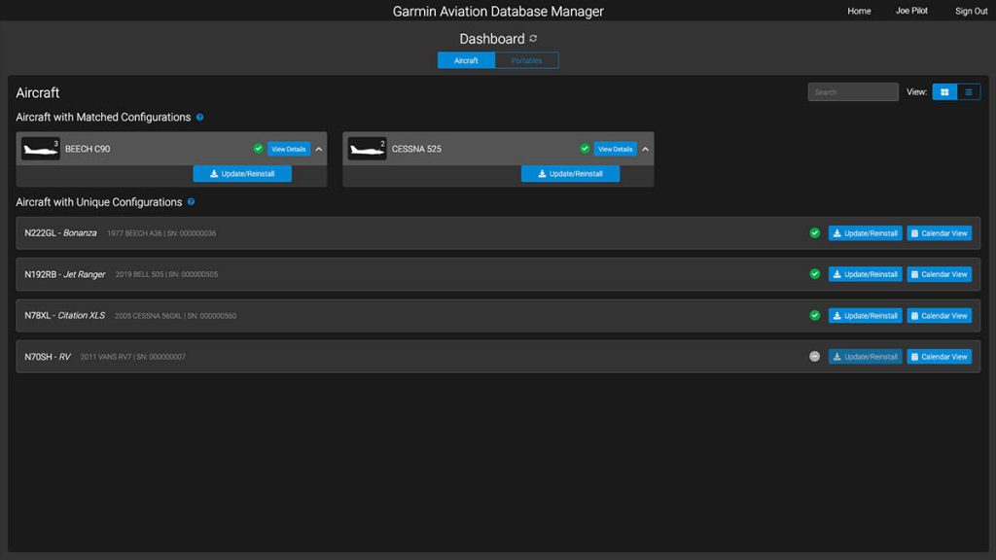Open Joe Pilot account menu
The width and height of the screenshot is (996, 560).
point(911,11)
